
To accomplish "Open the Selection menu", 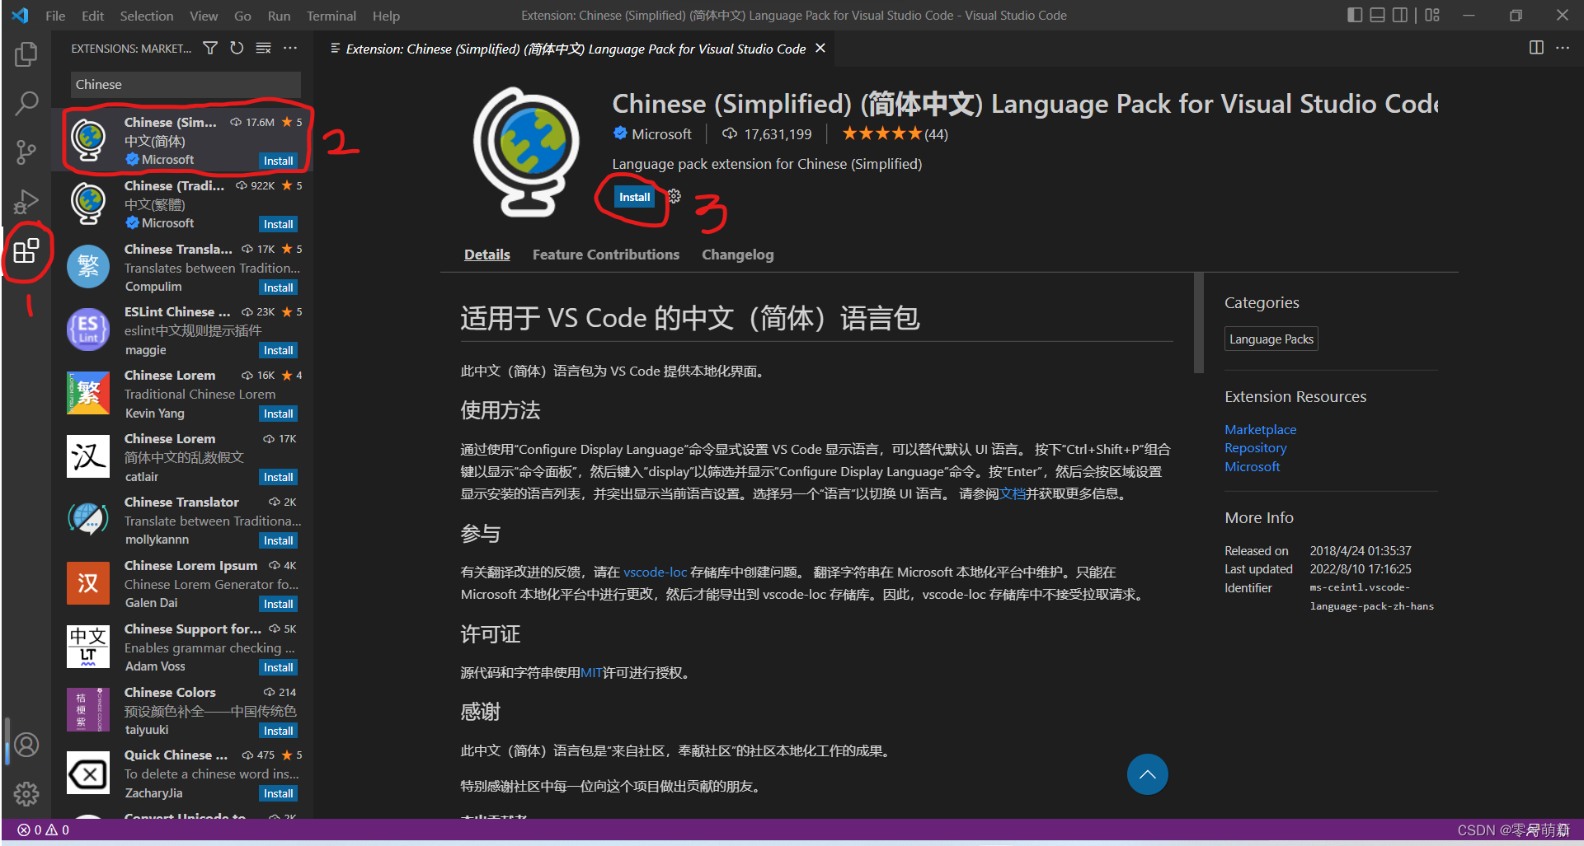I will tap(147, 16).
